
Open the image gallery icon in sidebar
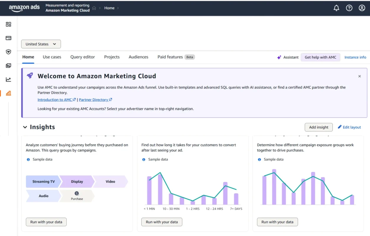click(x=9, y=65)
